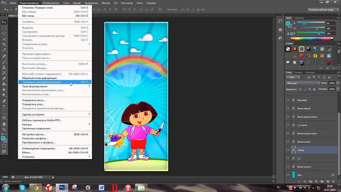
Task: Select the Crop tool
Action: click(x=4, y=44)
